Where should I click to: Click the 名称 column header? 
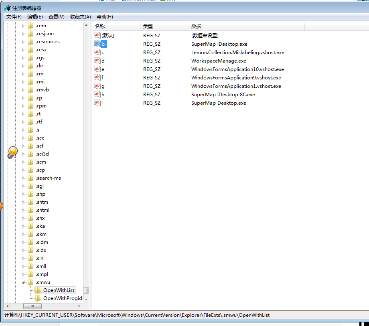pos(116,26)
